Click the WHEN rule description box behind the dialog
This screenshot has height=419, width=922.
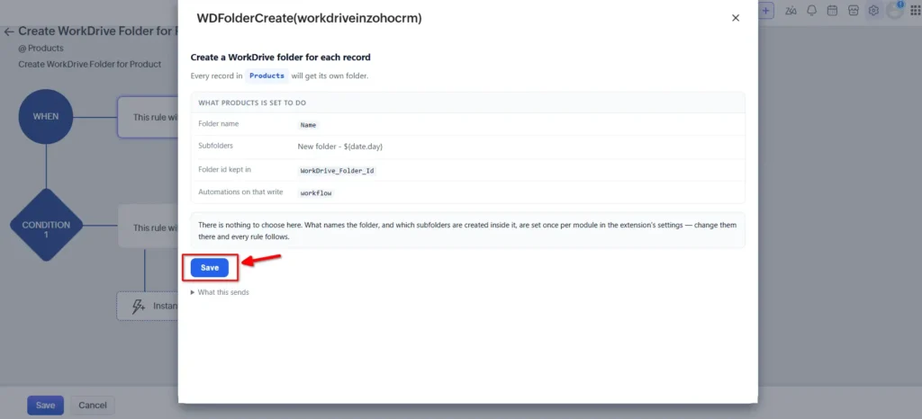pyautogui.click(x=148, y=118)
